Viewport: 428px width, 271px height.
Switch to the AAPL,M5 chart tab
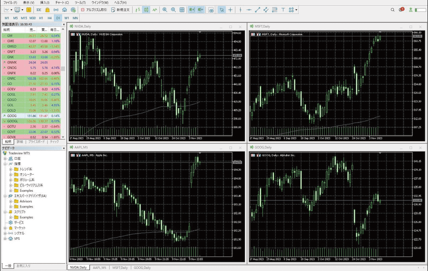click(99, 268)
